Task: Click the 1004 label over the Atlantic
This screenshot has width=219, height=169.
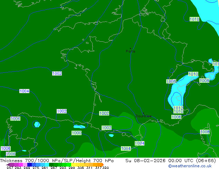Action: coord(24,91)
